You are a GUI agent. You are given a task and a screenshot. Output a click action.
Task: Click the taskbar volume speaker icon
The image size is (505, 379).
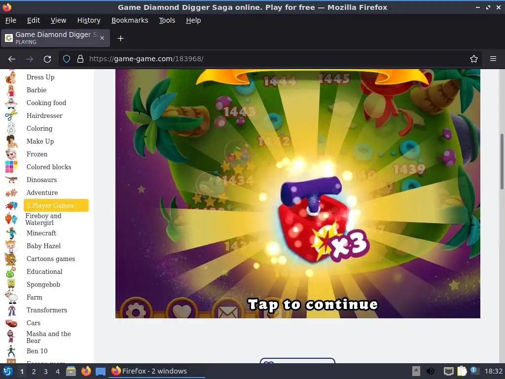click(x=430, y=371)
